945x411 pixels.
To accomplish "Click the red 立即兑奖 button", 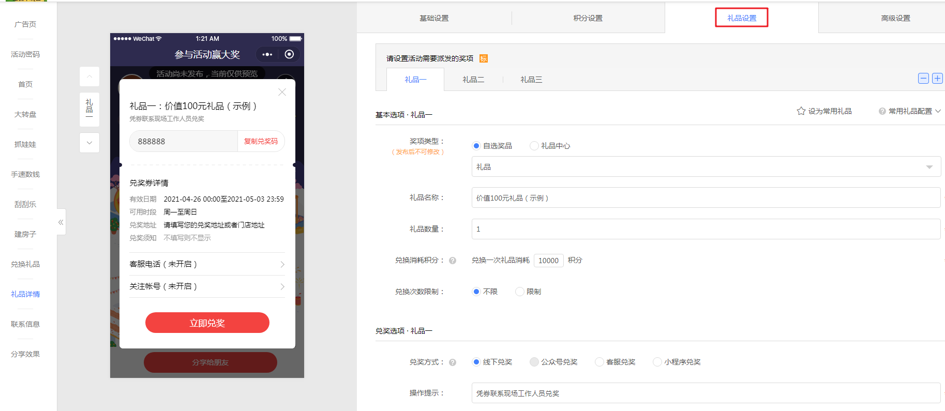I will coord(207,323).
